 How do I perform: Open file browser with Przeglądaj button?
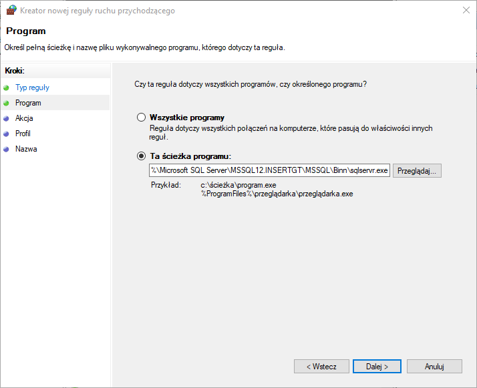pyautogui.click(x=417, y=170)
